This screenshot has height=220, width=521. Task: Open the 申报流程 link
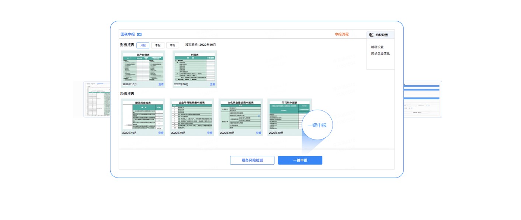(341, 34)
